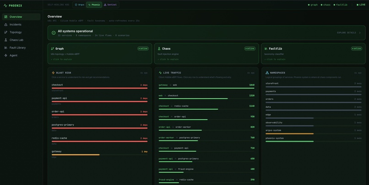This screenshot has width=369, height=185.
Task: Select the order-api service in Blast Risk
Action: click(x=99, y=114)
